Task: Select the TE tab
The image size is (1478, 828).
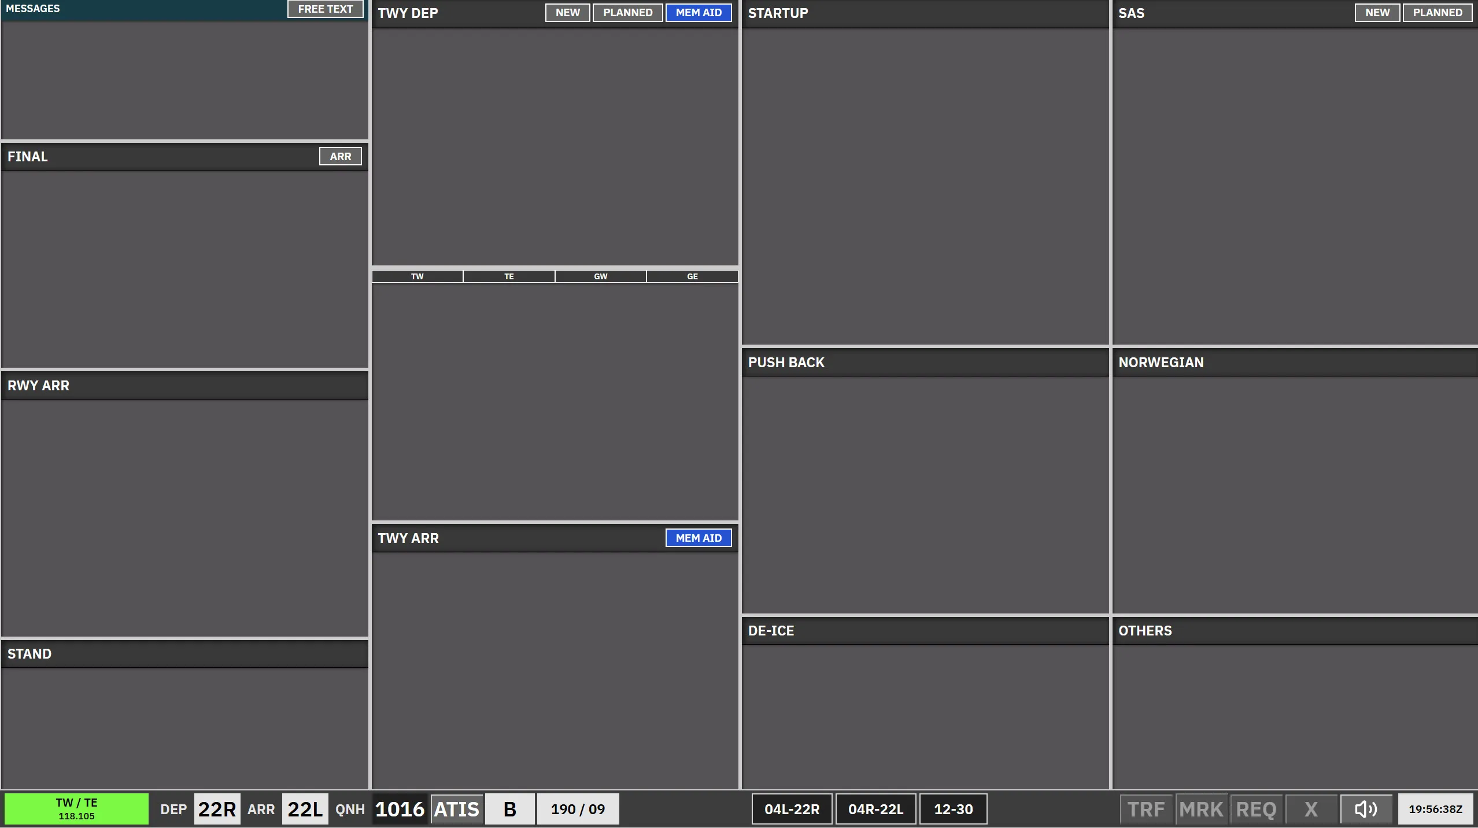Action: point(509,276)
